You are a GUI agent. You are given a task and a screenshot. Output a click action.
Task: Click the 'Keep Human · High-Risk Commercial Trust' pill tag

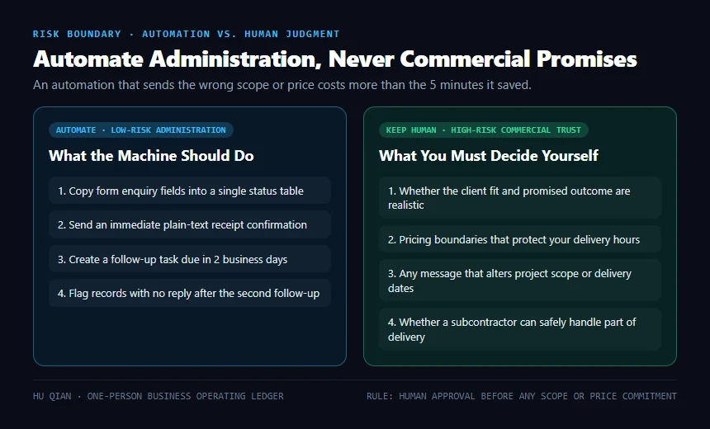[483, 130]
